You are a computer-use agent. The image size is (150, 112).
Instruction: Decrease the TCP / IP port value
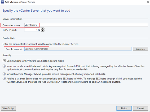click(43, 31)
